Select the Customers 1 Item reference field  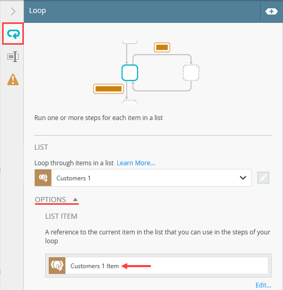(x=158, y=266)
